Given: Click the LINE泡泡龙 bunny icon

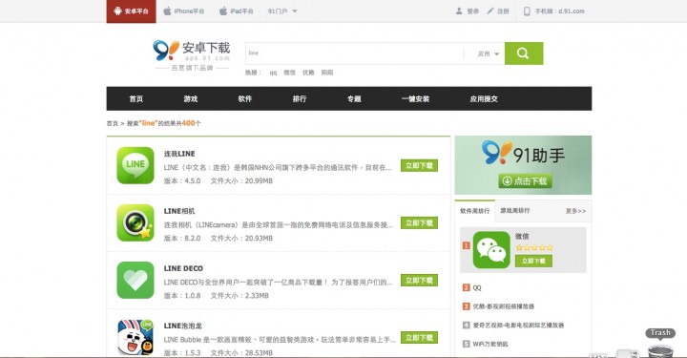Looking at the screenshot, I should tap(135, 337).
